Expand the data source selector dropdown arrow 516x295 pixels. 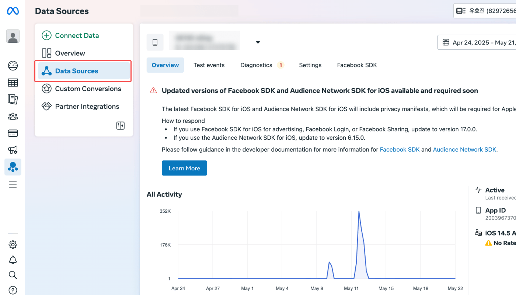click(258, 42)
